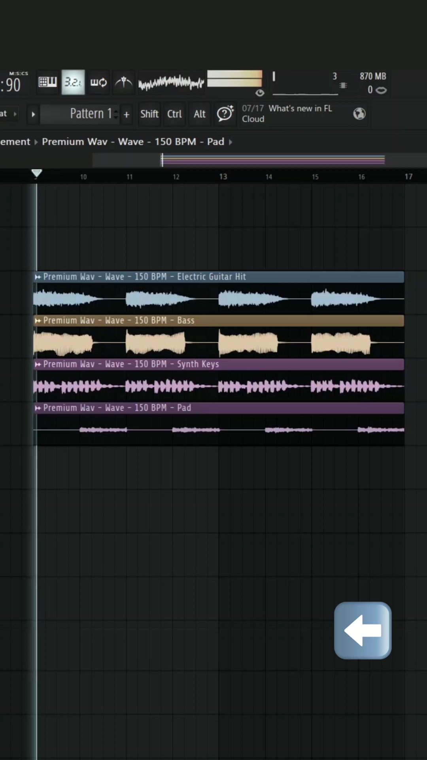Click the Synth Keys waveform
The width and height of the screenshot is (427, 760).
click(x=219, y=386)
